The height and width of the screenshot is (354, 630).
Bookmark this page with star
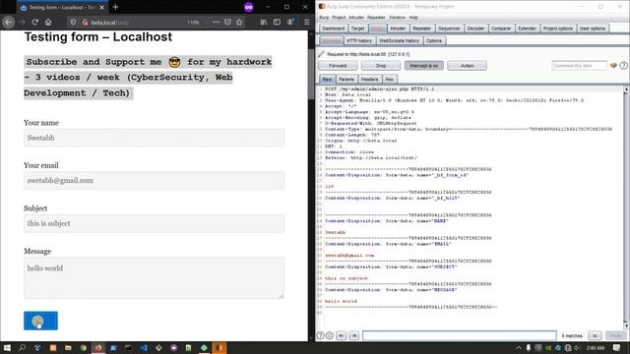point(239,22)
